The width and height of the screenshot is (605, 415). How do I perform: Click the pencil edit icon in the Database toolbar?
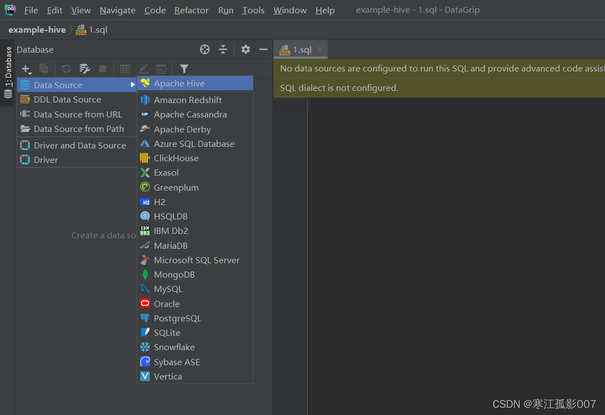(143, 69)
